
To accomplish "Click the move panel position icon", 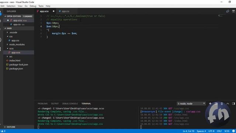I will 233,103.
